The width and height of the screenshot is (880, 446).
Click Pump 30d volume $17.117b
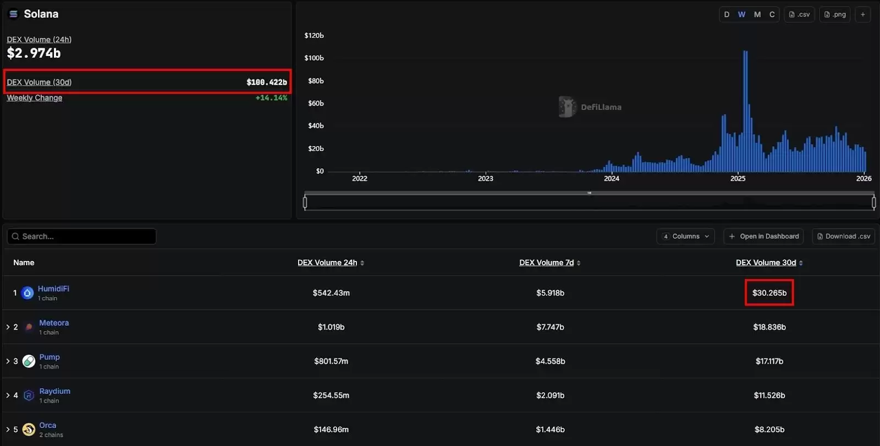769,361
